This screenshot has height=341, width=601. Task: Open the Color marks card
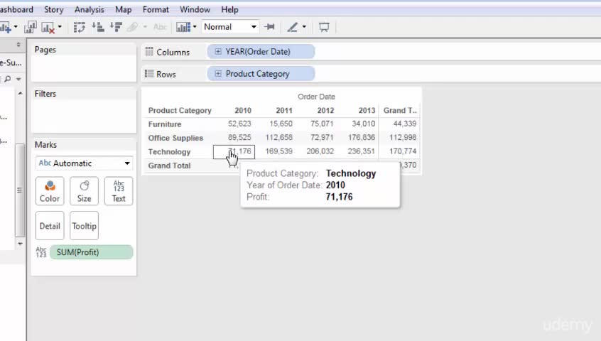point(50,191)
